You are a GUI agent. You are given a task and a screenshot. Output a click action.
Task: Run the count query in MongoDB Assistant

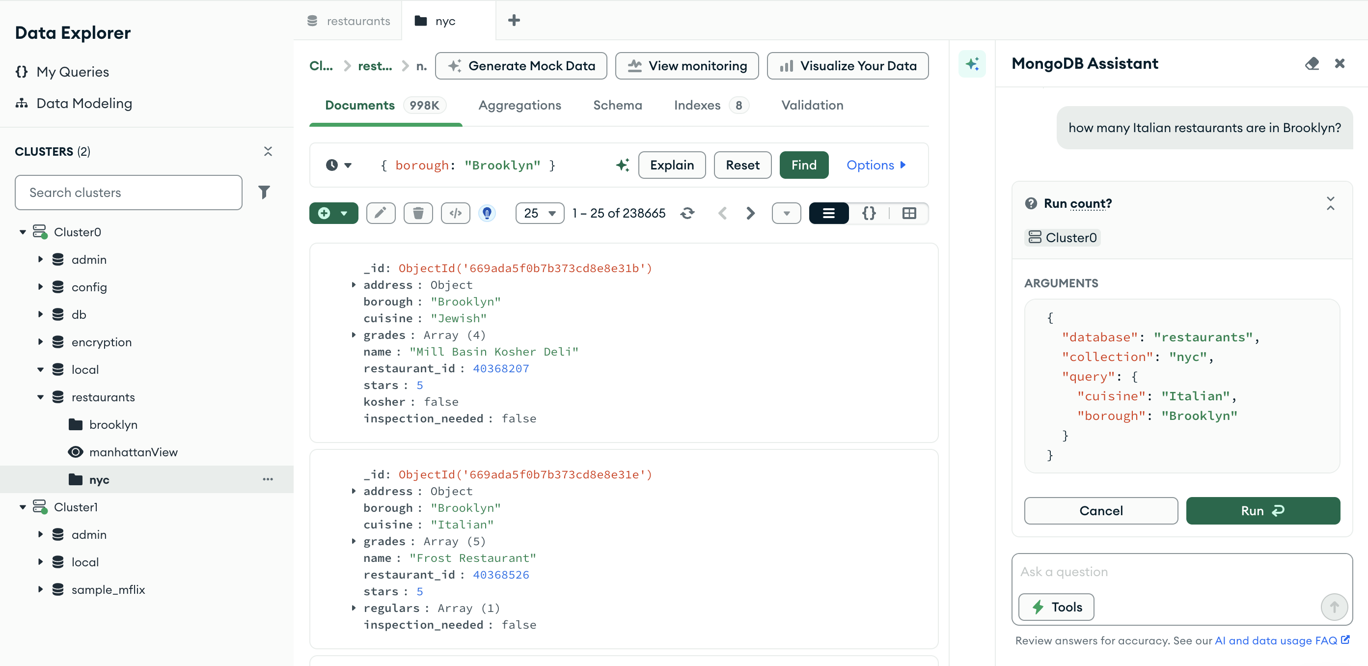[1263, 510]
